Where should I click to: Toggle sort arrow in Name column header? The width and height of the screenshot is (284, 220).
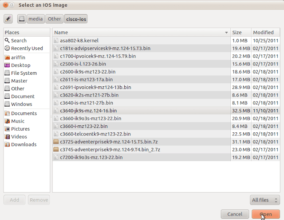pos(226,32)
